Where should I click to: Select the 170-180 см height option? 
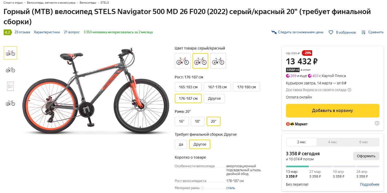tap(246, 87)
